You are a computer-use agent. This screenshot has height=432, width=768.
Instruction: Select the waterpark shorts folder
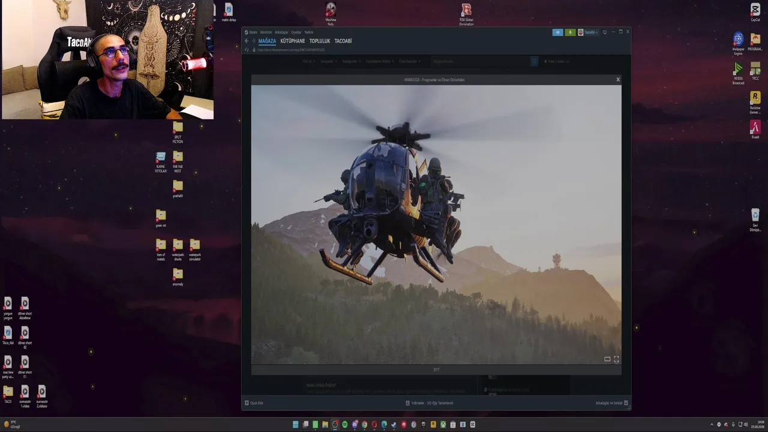click(178, 250)
